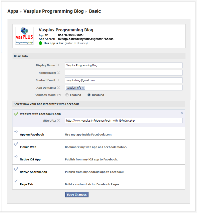Close the Website with Facebook Login section
The height and width of the screenshot is (213, 197).
click(x=182, y=113)
